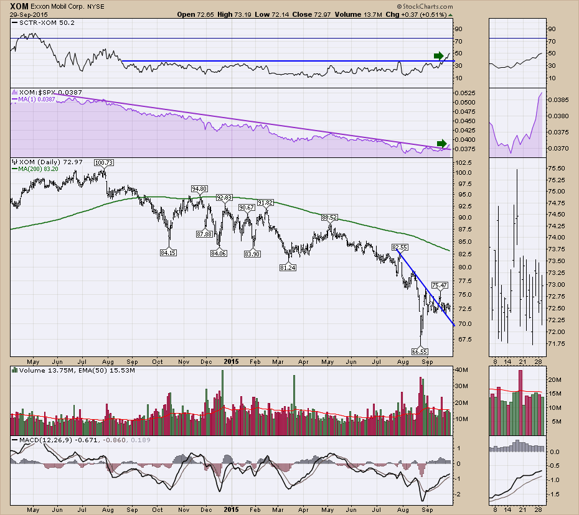The width and height of the screenshot is (579, 515).
Task: Click the 84.06 low price label
Action: click(x=219, y=253)
